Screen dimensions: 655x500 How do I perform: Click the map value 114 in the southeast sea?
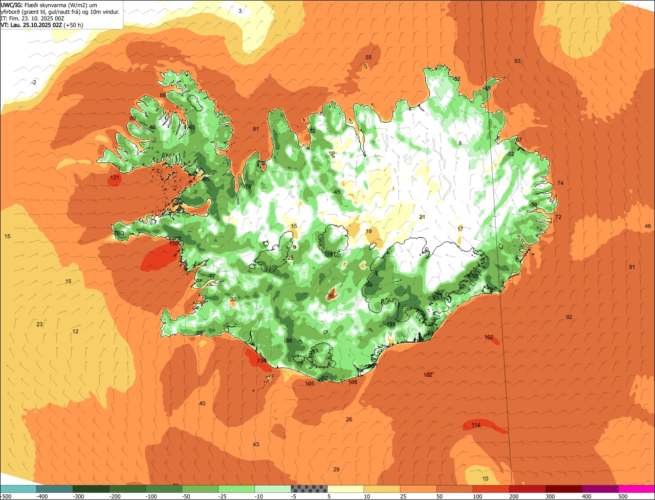point(476,425)
